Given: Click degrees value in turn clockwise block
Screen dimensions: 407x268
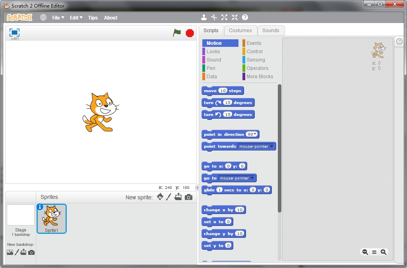Looking at the screenshot, I should click(x=228, y=102).
